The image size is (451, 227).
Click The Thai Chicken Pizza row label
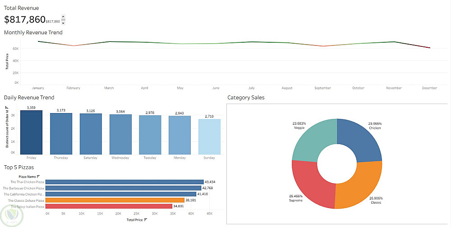coord(28,182)
